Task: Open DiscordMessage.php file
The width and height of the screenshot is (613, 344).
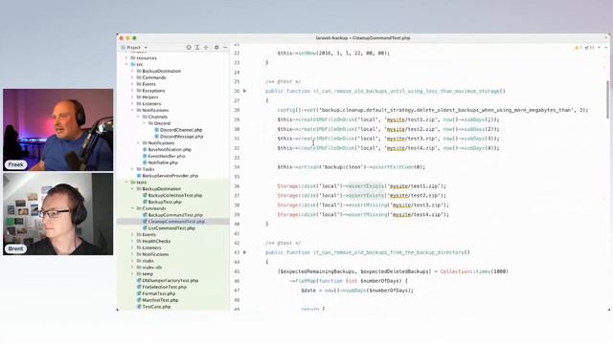Action: point(181,137)
